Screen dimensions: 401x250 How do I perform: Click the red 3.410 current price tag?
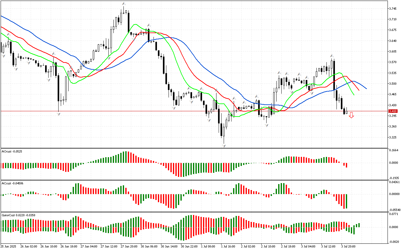coord(393,111)
